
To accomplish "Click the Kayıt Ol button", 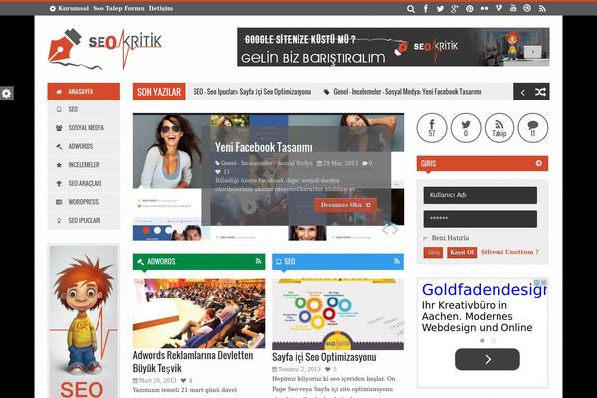I will coord(462,252).
